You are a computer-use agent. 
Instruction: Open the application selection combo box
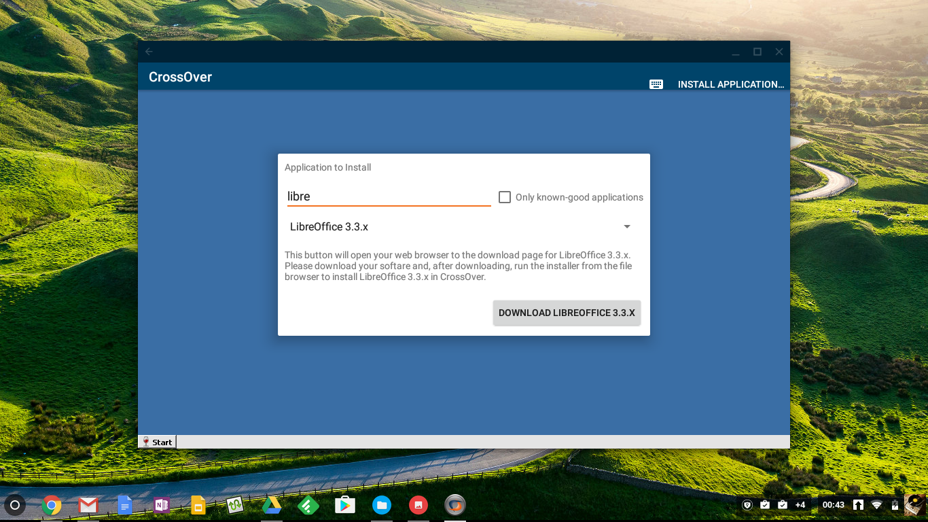tap(455, 227)
